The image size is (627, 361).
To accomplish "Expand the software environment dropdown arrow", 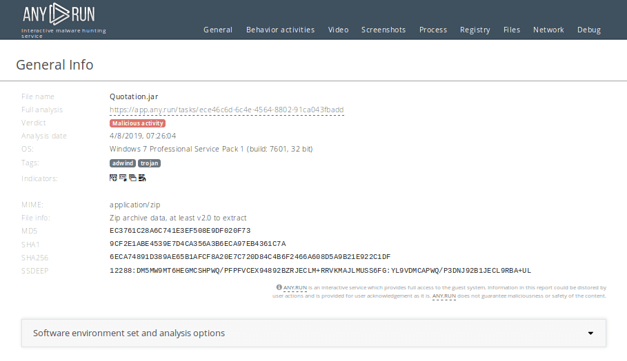I will [x=590, y=333].
